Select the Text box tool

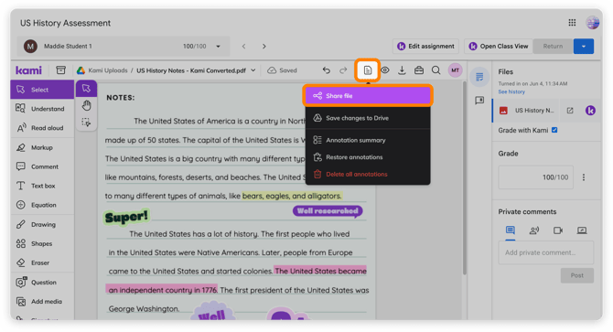point(42,186)
